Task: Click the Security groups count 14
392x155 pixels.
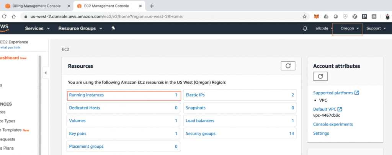Action: coord(291,134)
